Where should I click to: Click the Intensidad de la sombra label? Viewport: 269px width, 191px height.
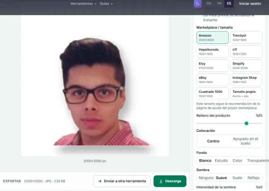coord(216,187)
